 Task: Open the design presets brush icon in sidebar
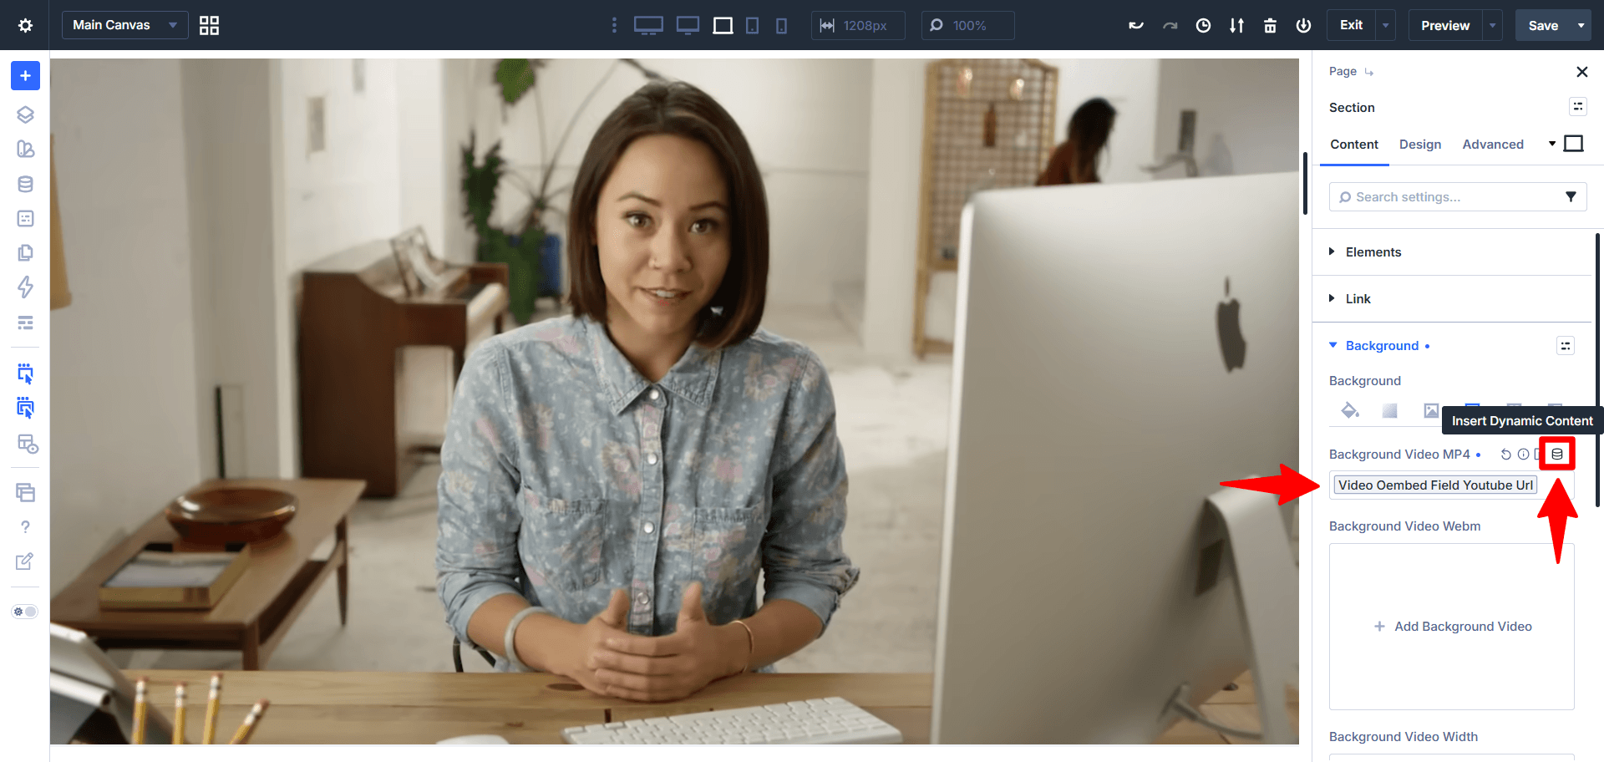[25, 149]
